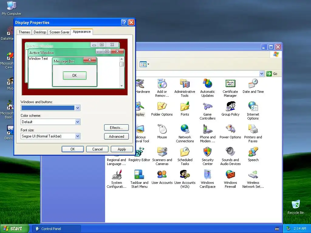Open Power Options icon
Image resolution: width=311 pixels, height=233 pixels.
[230, 132]
